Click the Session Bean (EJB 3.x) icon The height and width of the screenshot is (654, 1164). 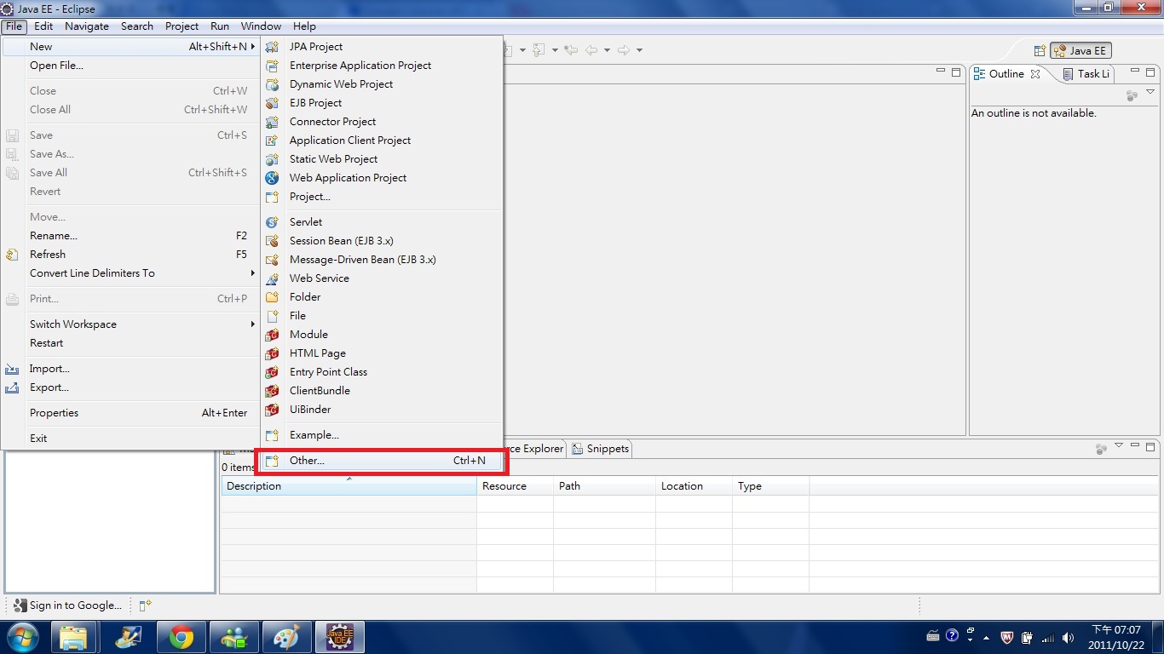pyautogui.click(x=272, y=241)
